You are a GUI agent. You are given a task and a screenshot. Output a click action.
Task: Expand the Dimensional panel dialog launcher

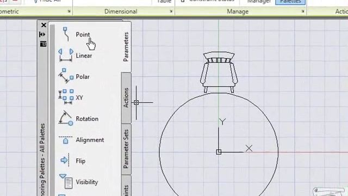[x=171, y=11]
